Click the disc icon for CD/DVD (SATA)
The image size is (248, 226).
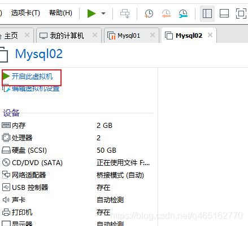(6, 162)
